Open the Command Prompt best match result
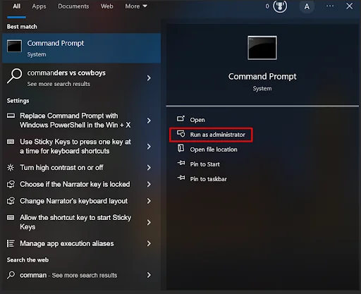This screenshot has height=294, width=361. 82,48
